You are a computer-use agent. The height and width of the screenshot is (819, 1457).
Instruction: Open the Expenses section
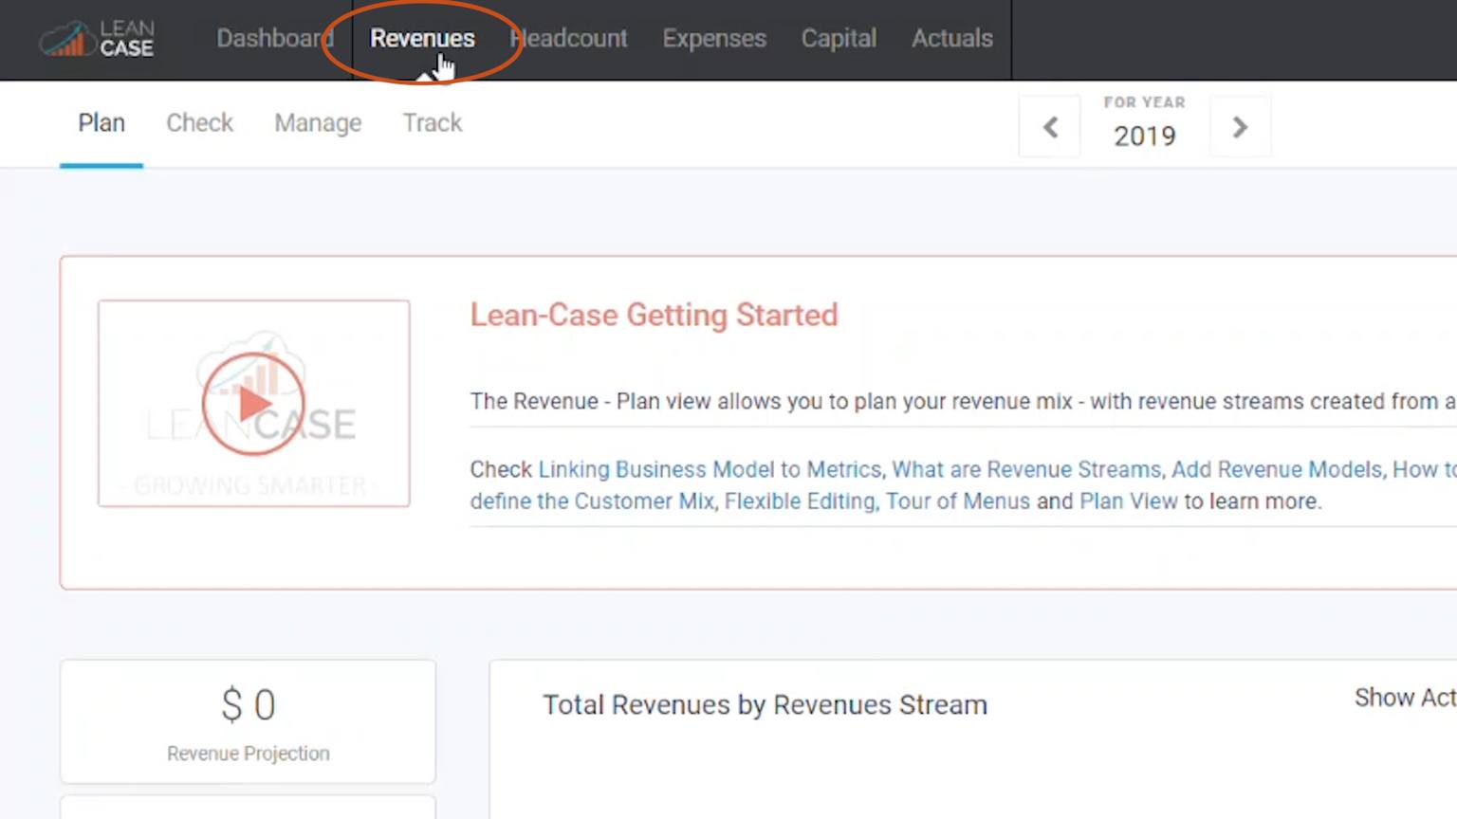click(x=713, y=39)
